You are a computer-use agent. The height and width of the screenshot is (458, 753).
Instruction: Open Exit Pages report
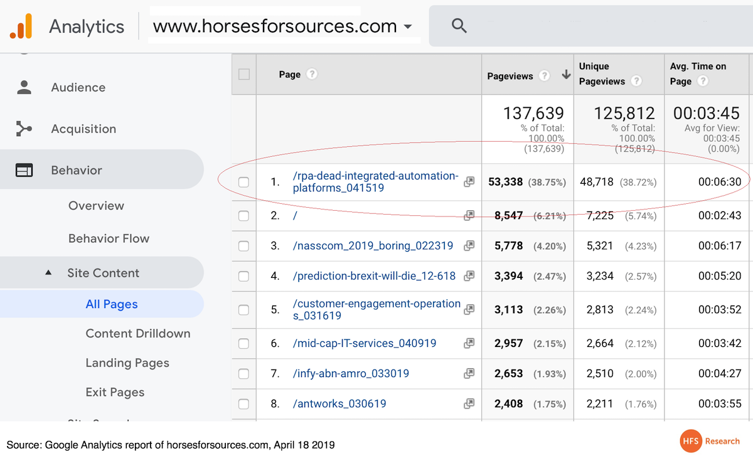point(115,392)
